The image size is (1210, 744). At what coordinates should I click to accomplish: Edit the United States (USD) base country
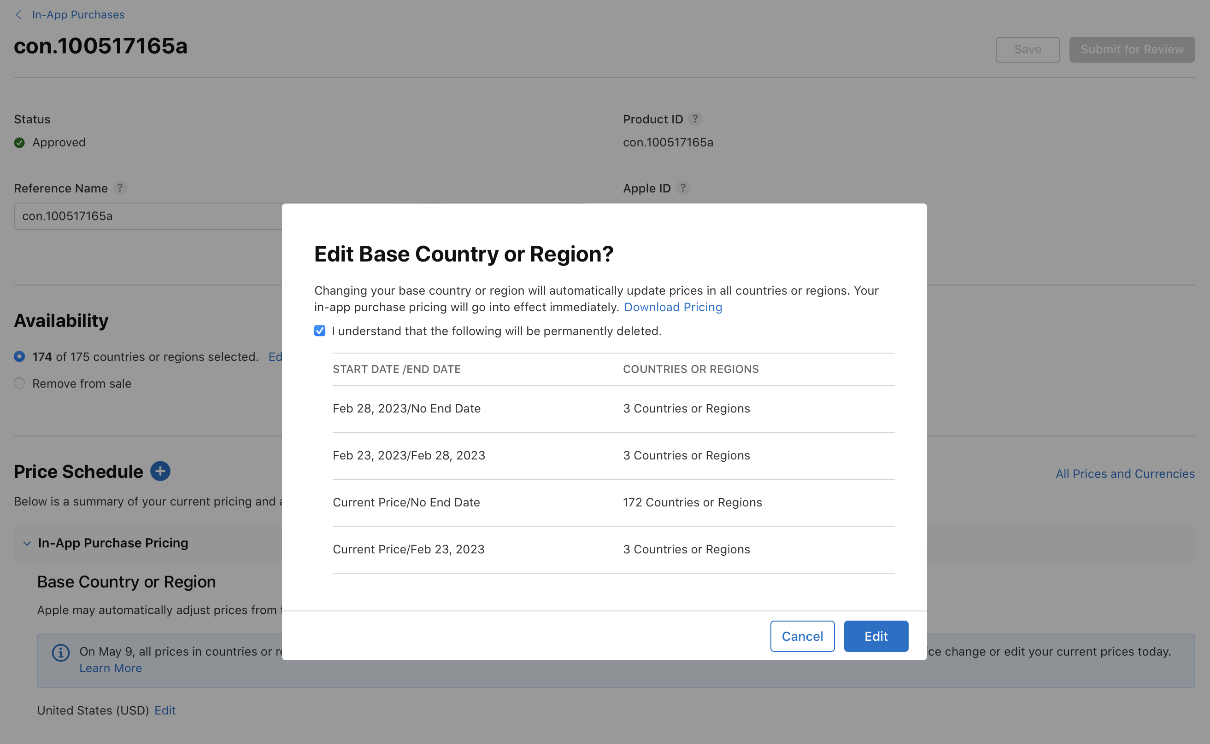click(x=164, y=710)
